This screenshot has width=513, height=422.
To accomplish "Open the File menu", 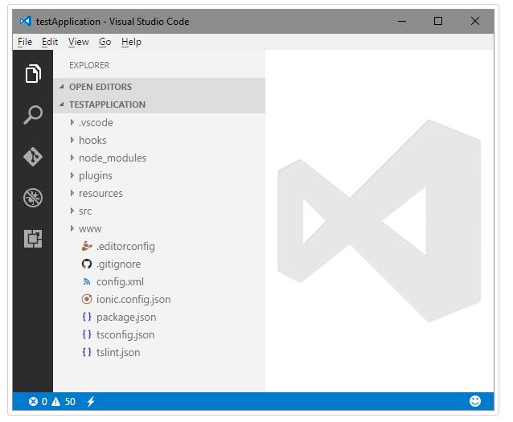I will (25, 42).
